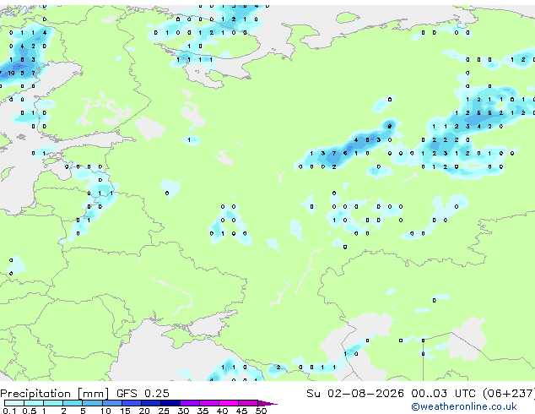
Task: Click the '19' precipitation value on the map
Action: [11, 73]
